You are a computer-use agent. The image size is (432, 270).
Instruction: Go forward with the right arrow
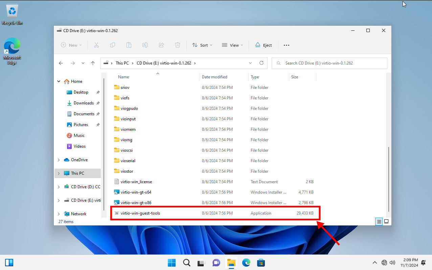click(x=72, y=63)
